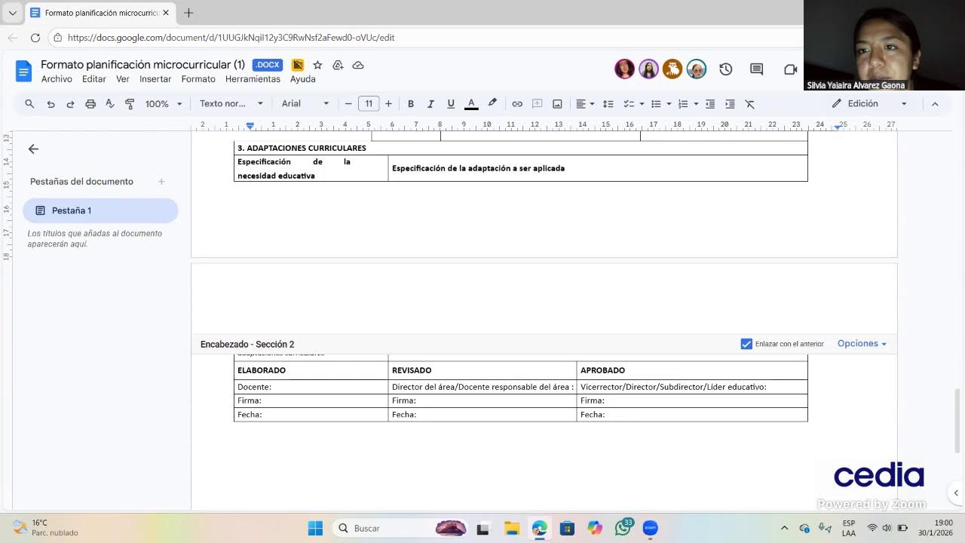Add a new document tab

161,182
